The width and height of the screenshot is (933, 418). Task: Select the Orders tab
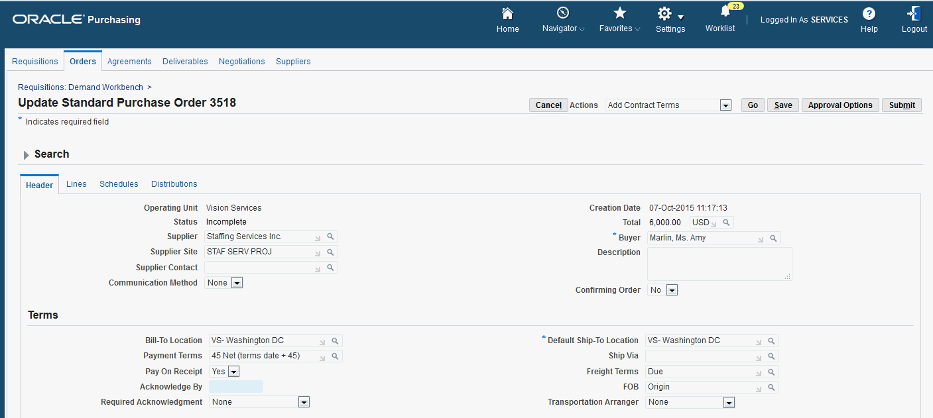tap(83, 61)
